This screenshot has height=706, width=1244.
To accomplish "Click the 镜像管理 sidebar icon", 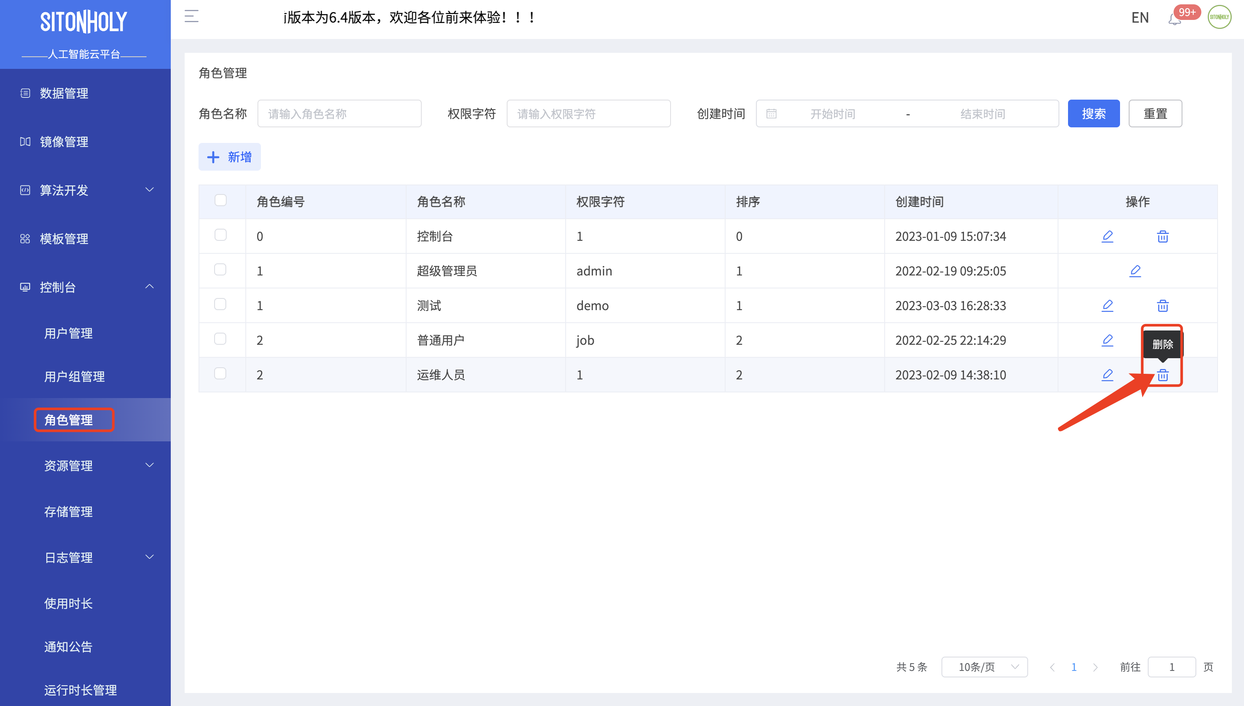I will tap(25, 142).
